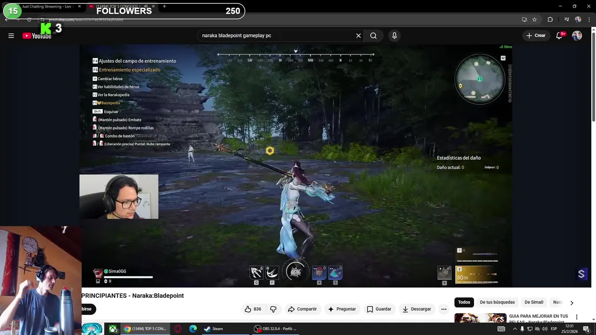The height and width of the screenshot is (335, 596).
Task: Open the YouTube hamburger guide menu
Action: coord(11,35)
